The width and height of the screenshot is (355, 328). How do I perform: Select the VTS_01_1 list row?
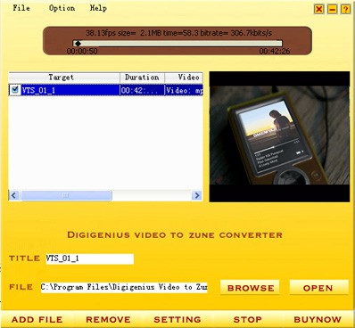click(x=106, y=90)
